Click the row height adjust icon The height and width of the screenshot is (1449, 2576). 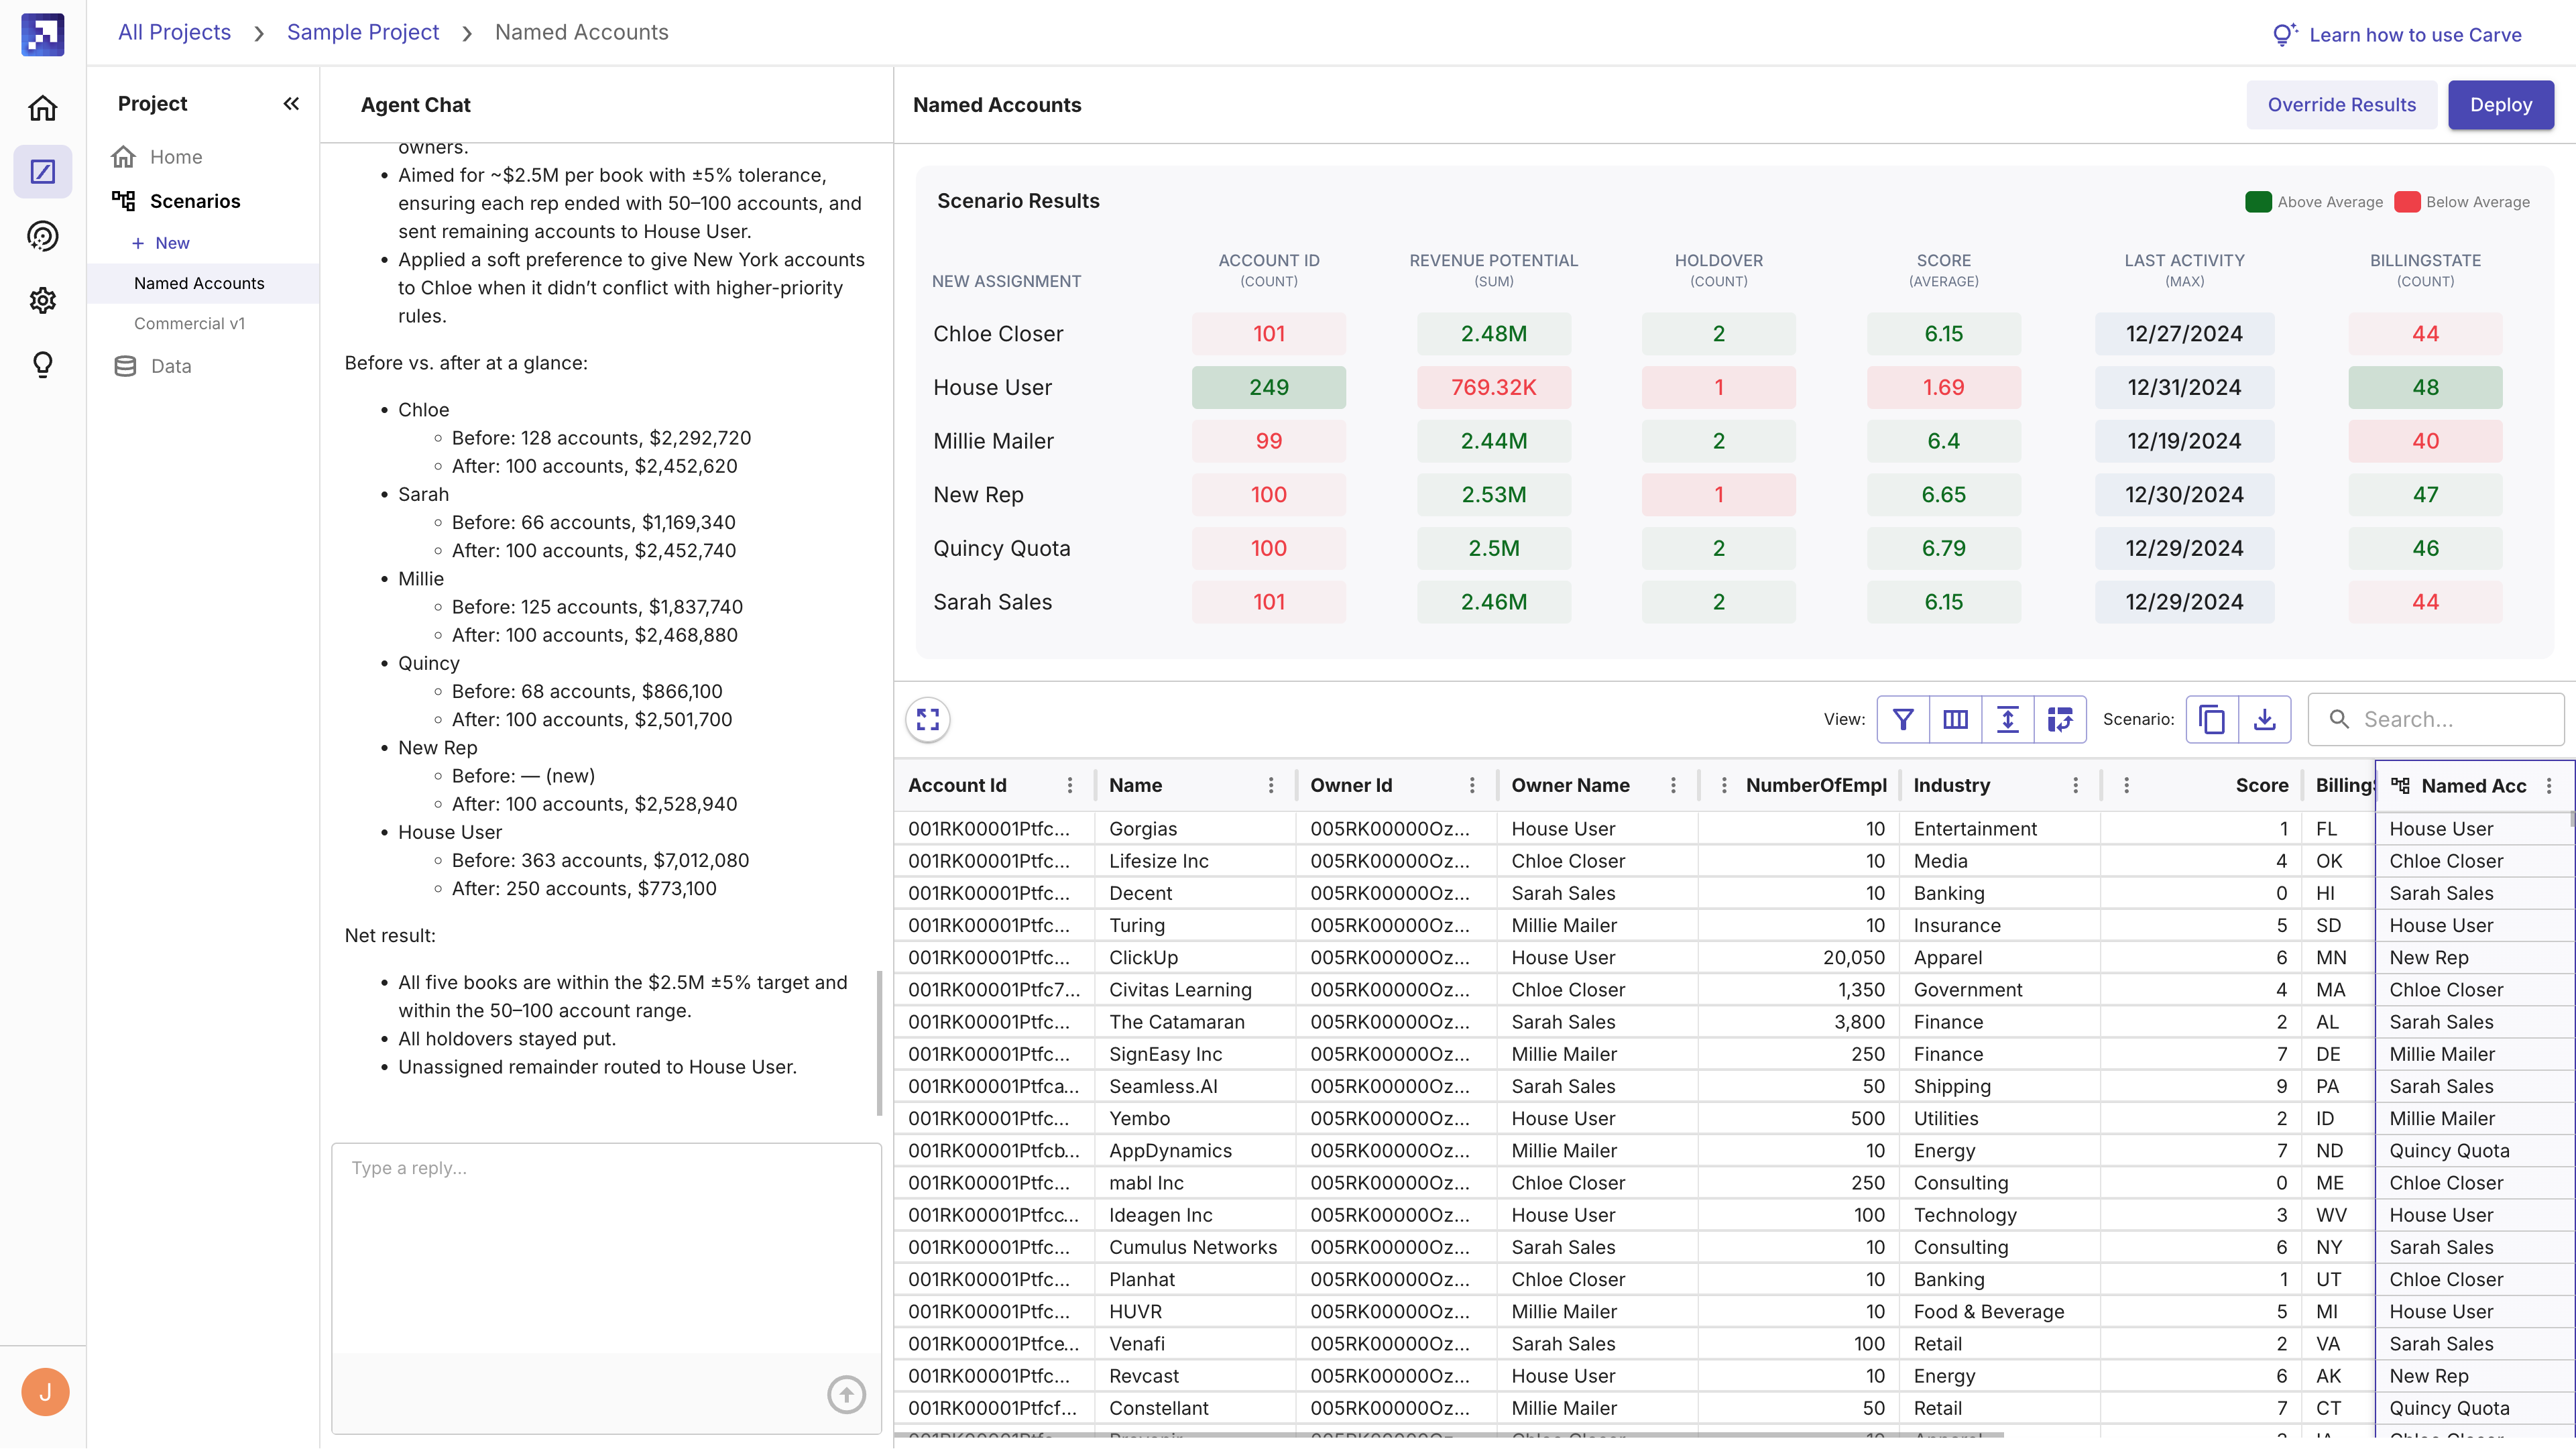[x=2007, y=719]
